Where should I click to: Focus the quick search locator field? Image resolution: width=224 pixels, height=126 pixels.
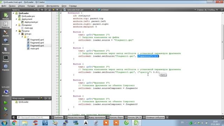(x=33, y=118)
